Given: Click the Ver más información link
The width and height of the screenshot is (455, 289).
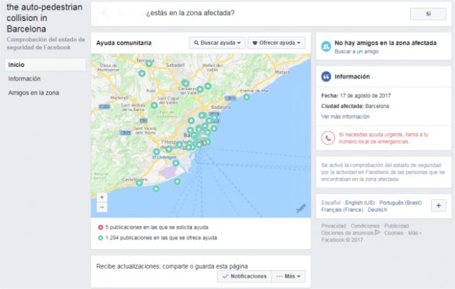Looking at the screenshot, I should [x=345, y=117].
